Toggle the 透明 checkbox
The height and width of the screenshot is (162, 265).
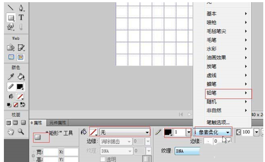click(102, 159)
